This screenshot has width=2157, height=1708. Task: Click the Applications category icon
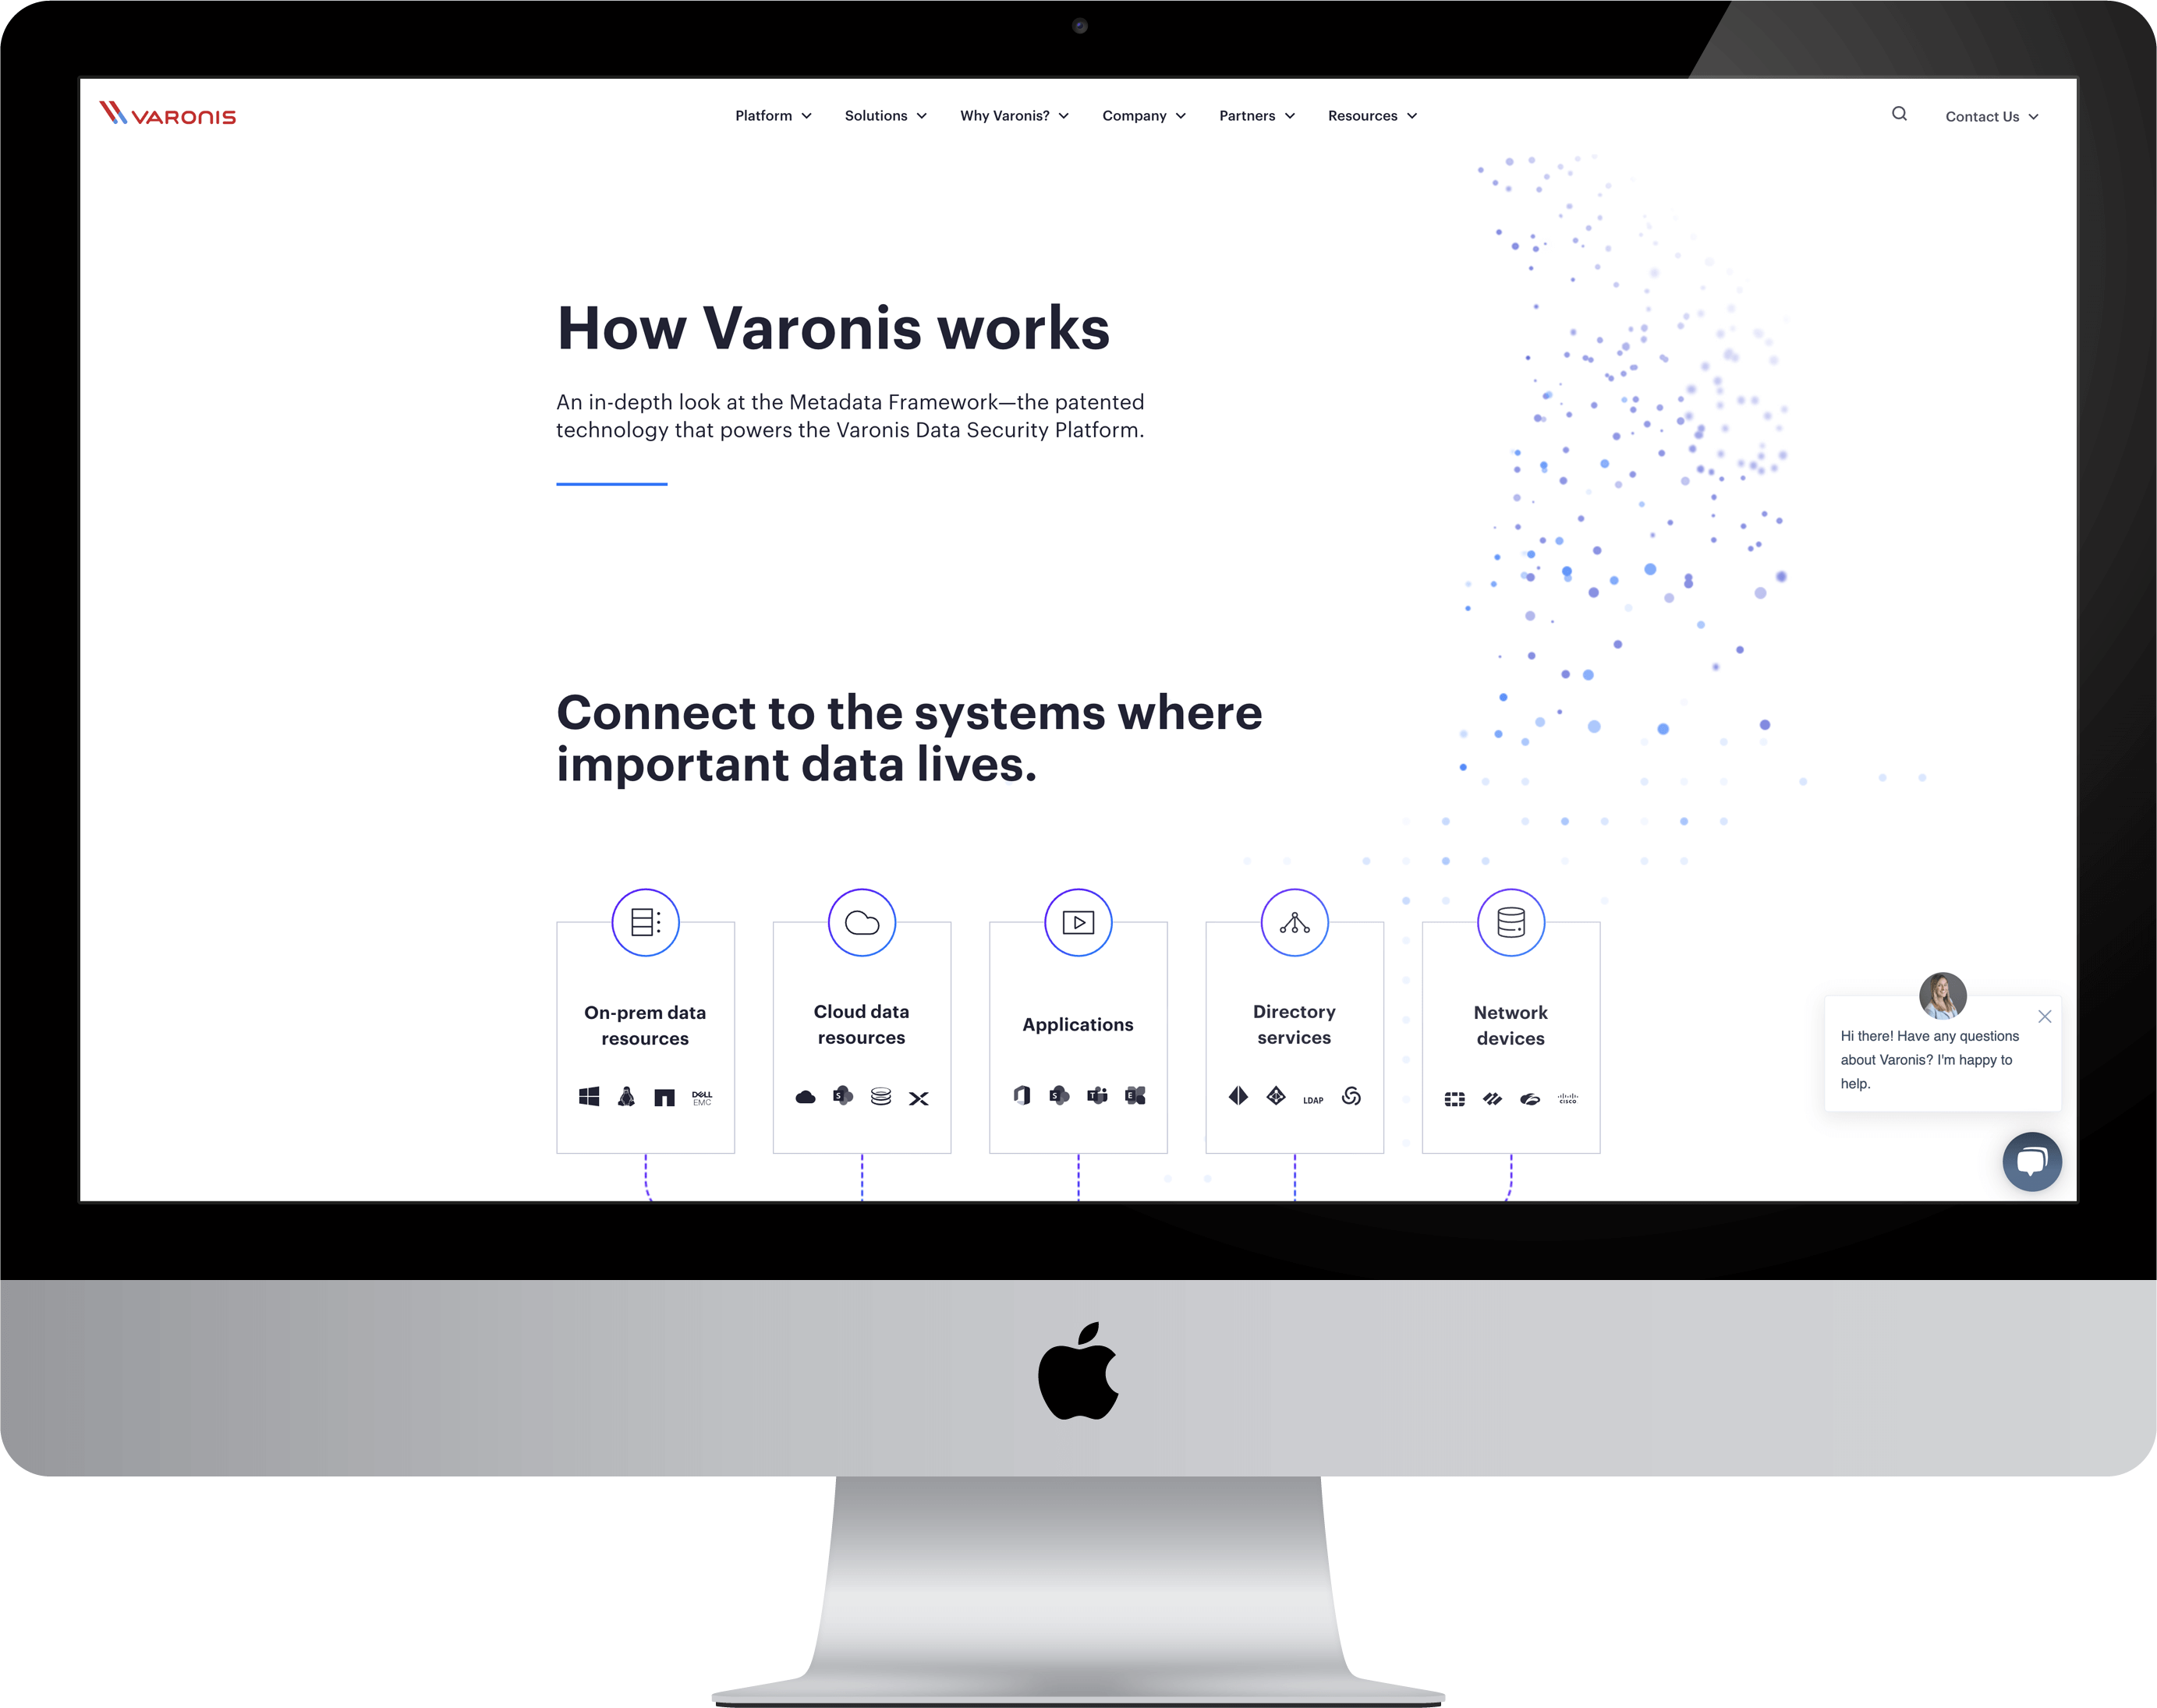(1078, 921)
